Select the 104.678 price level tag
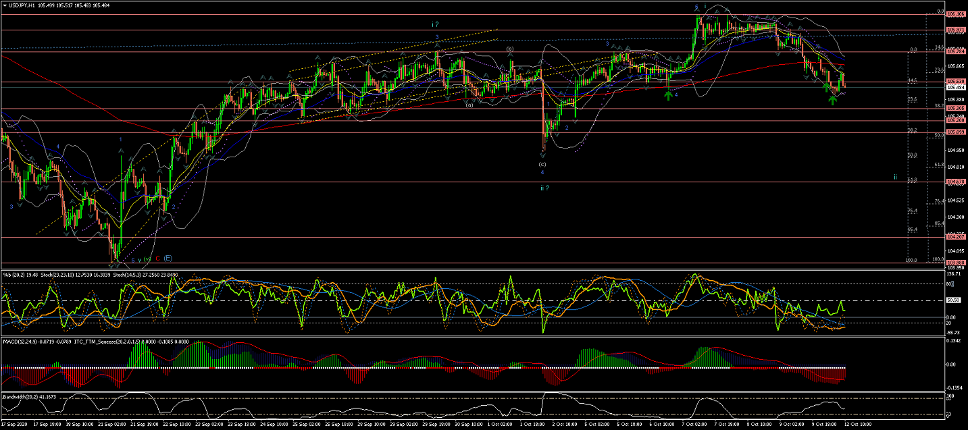This screenshot has height=430, width=968. tap(955, 182)
